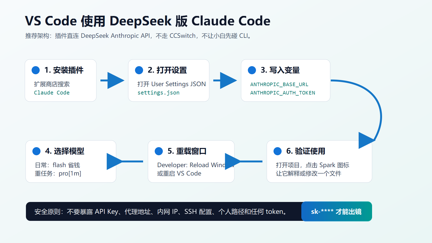Click the dark banner text starting "安全原则"
This screenshot has width=432, height=243.
(x=161, y=212)
